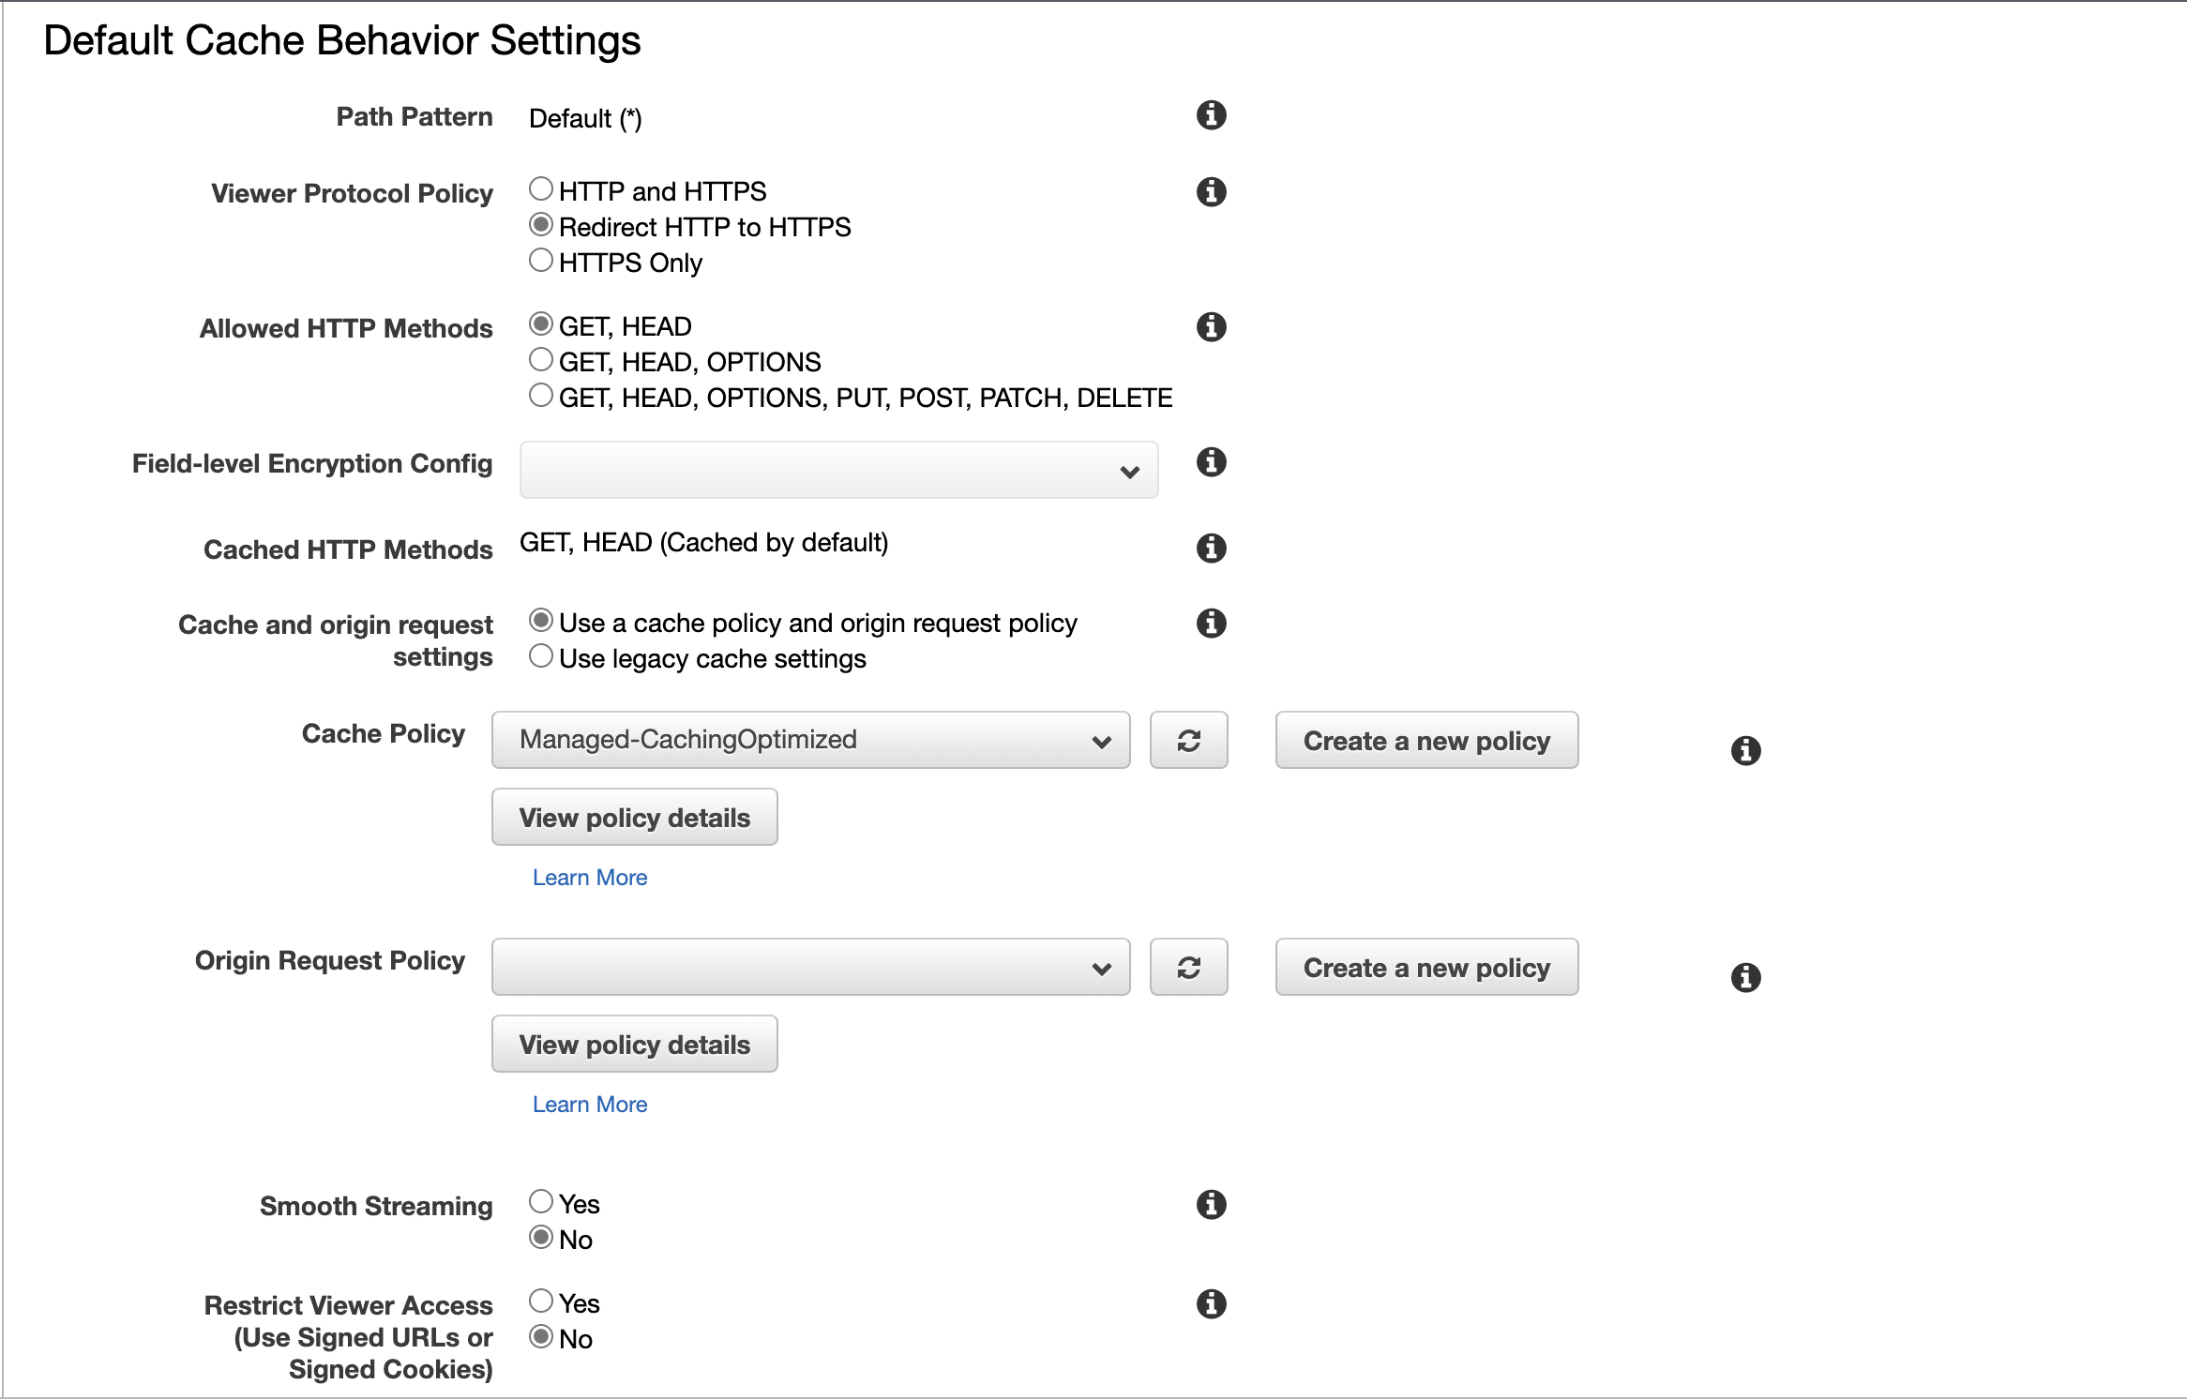The height and width of the screenshot is (1399, 2187).
Task: Refresh the Origin Request Policy list
Action: click(x=1189, y=968)
